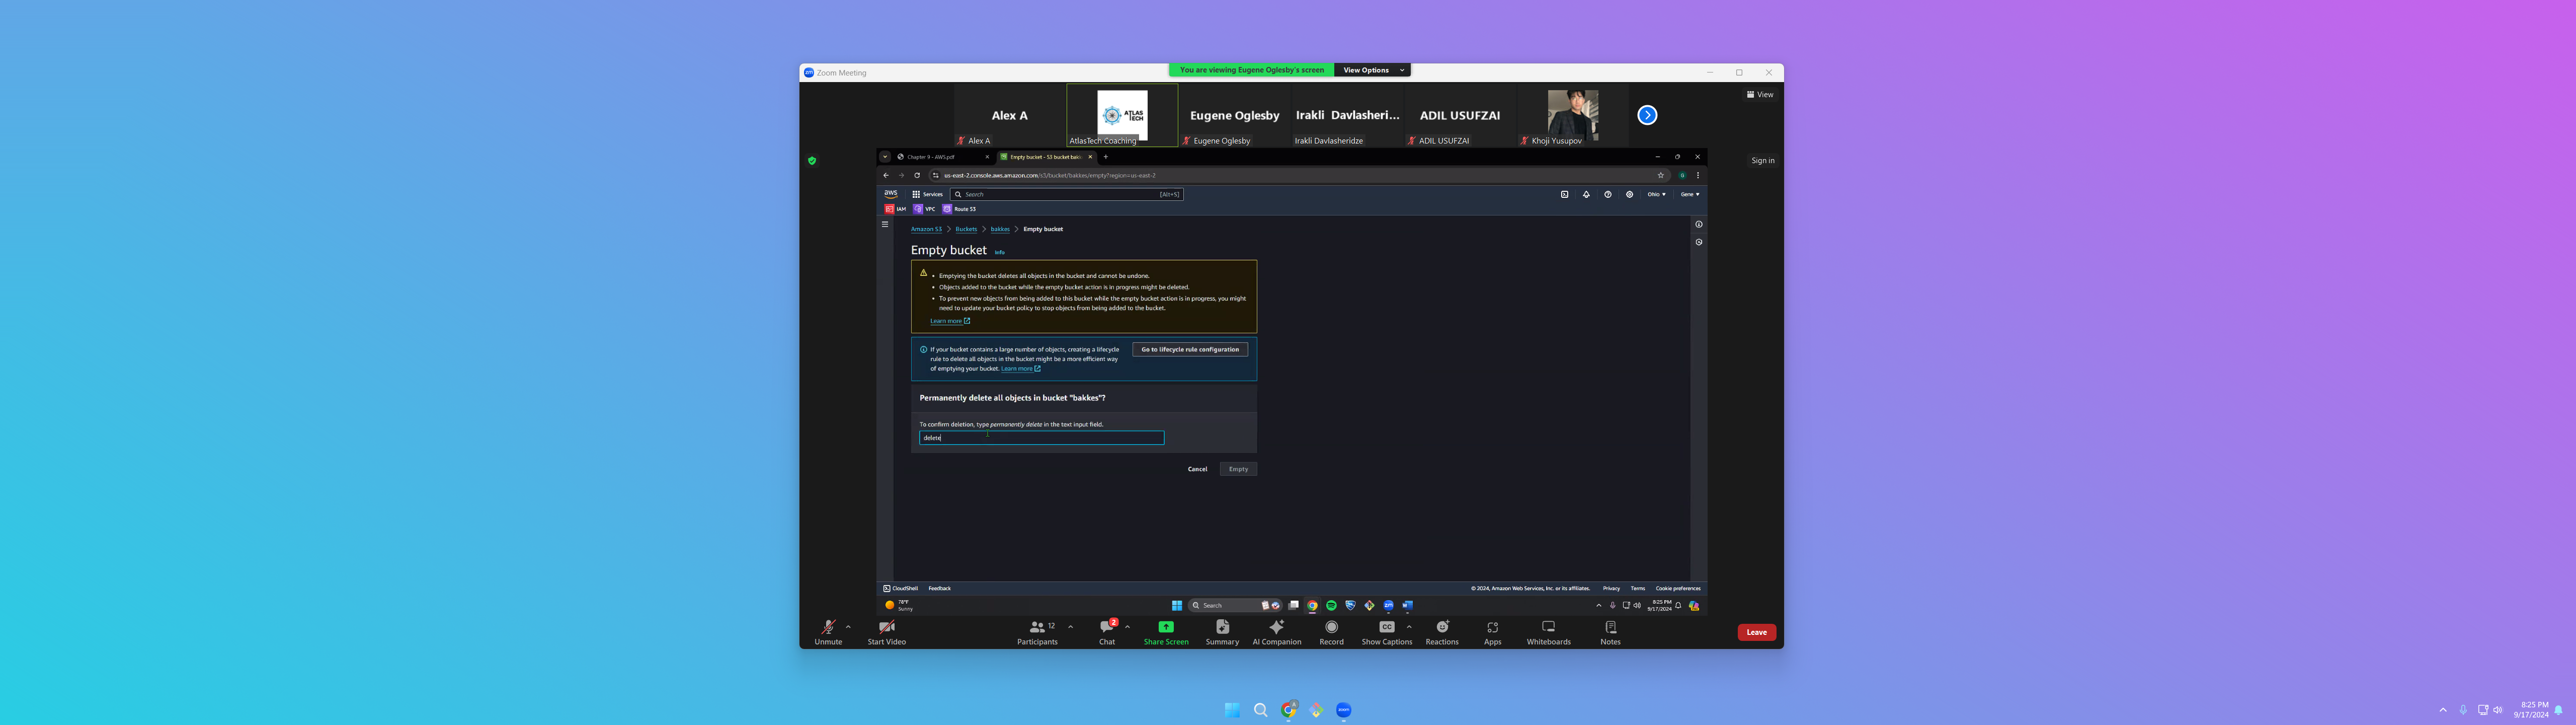Open Whiteboards
Screen dimensions: 2576x725
pyautogui.click(x=1548, y=631)
